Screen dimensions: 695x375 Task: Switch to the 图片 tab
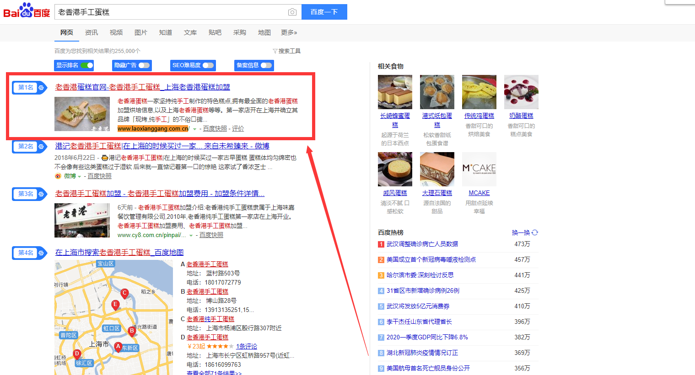click(x=141, y=32)
